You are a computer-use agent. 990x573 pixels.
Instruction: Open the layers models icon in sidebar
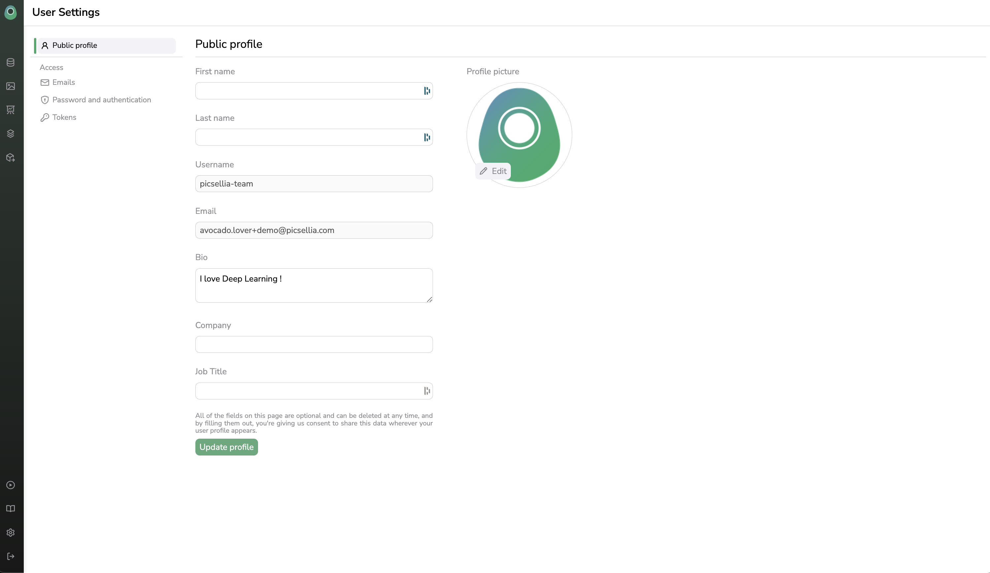pyautogui.click(x=11, y=134)
